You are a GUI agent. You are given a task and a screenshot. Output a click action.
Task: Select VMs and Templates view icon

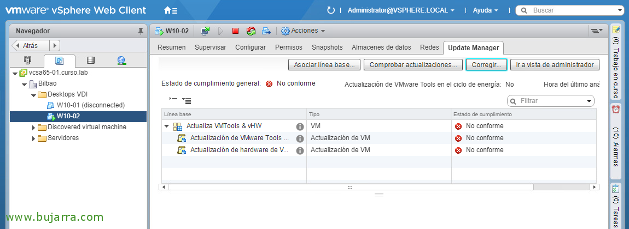click(60, 61)
